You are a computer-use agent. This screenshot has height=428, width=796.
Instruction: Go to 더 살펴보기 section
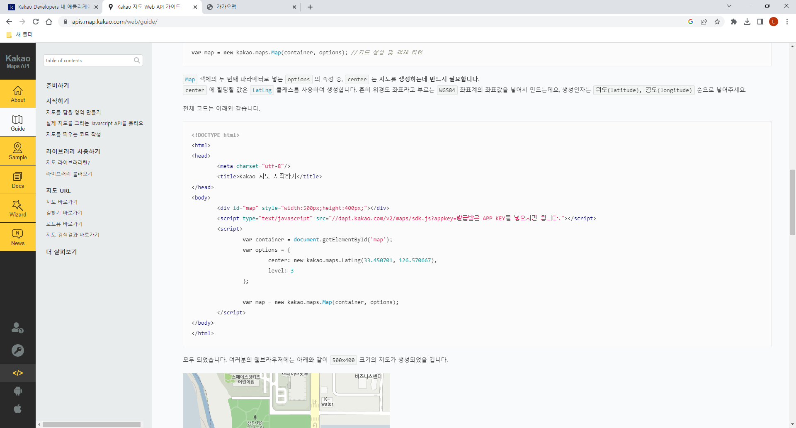point(61,252)
